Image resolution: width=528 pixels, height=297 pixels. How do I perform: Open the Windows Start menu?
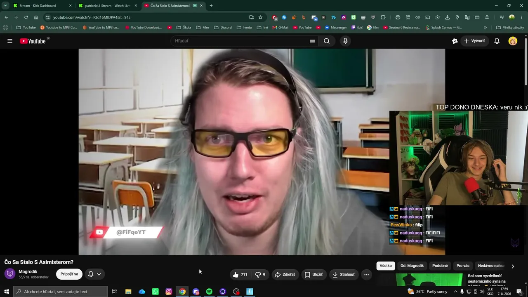pyautogui.click(x=6, y=292)
